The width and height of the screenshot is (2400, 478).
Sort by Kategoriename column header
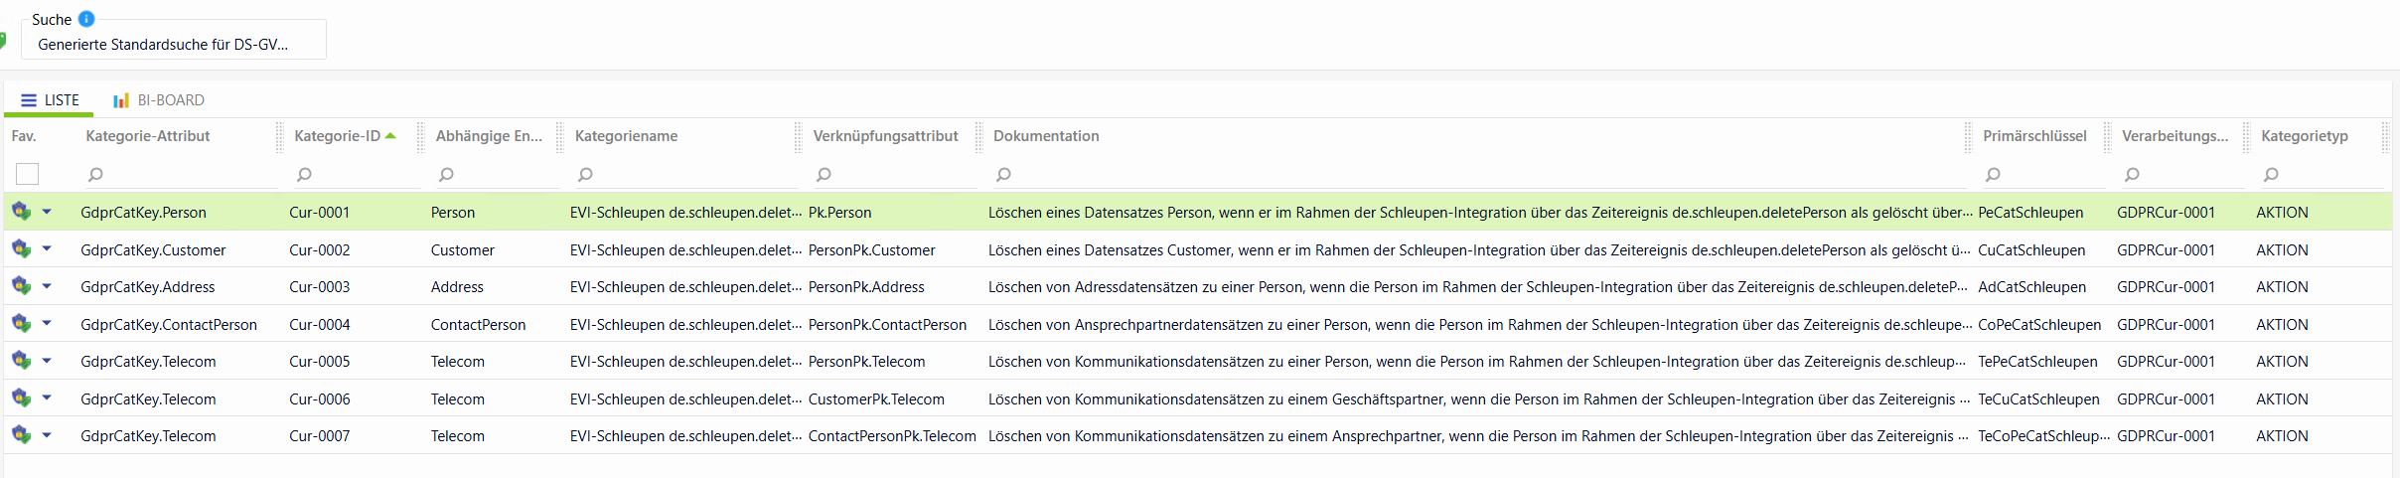coord(626,136)
